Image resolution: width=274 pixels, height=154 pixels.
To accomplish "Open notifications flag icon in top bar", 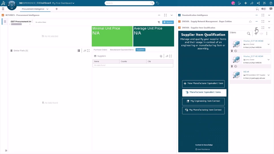I will 239,3.
